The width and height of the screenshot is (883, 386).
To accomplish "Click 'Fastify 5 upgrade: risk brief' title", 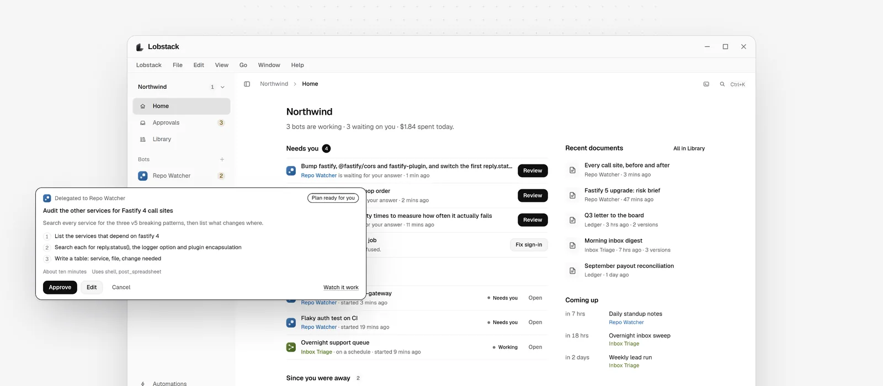I will [623, 190].
